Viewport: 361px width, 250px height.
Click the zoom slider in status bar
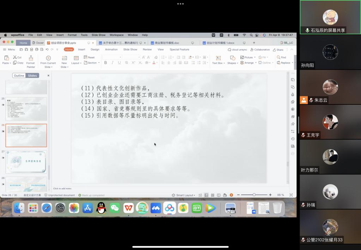point(254,195)
